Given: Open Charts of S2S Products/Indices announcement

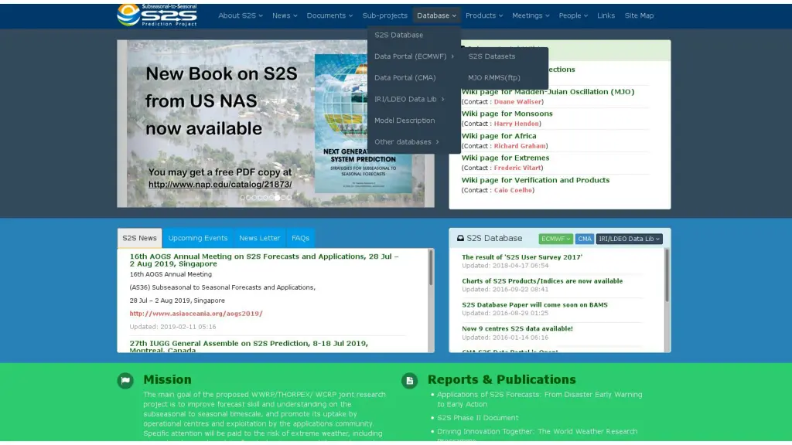Looking at the screenshot, I should coord(542,281).
